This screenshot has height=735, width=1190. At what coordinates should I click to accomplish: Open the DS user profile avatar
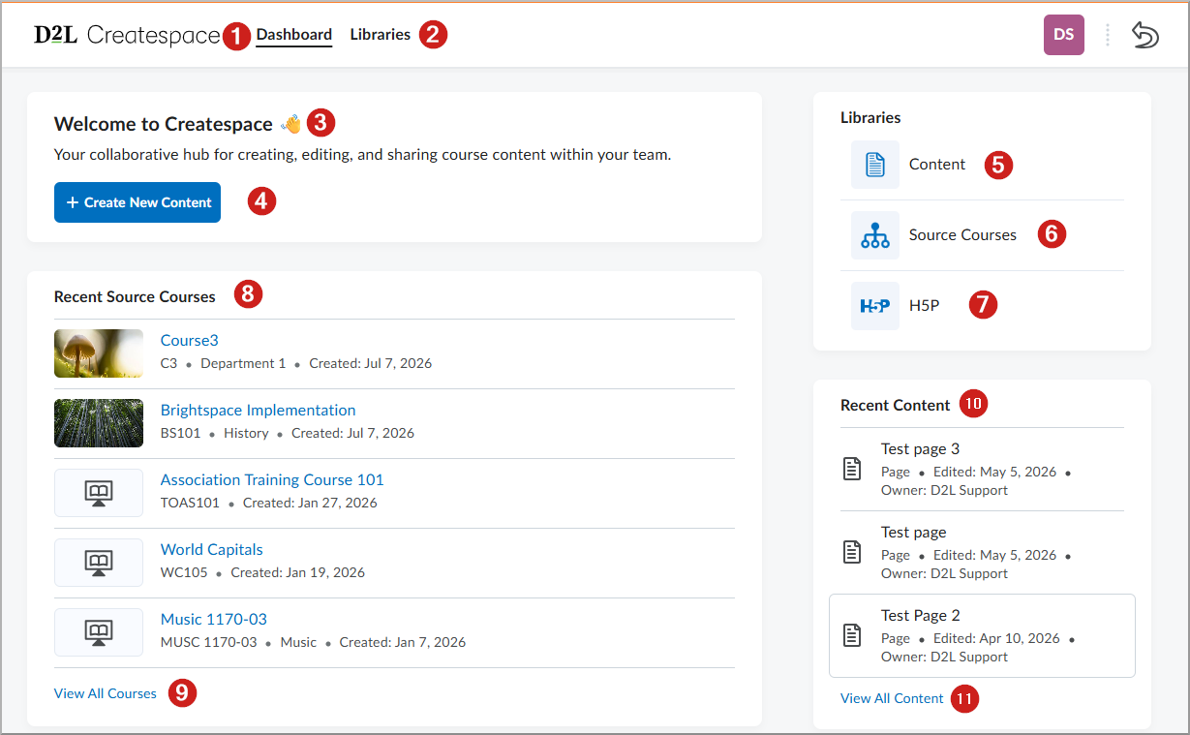point(1063,35)
